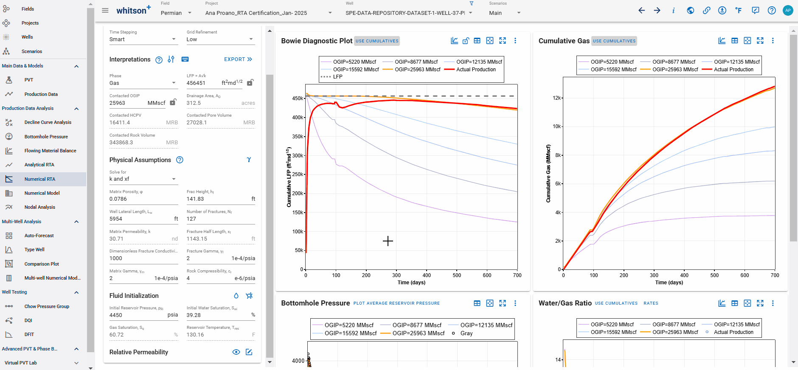Click the link chain icon in top bar
The height and width of the screenshot is (370, 798).
[706, 11]
